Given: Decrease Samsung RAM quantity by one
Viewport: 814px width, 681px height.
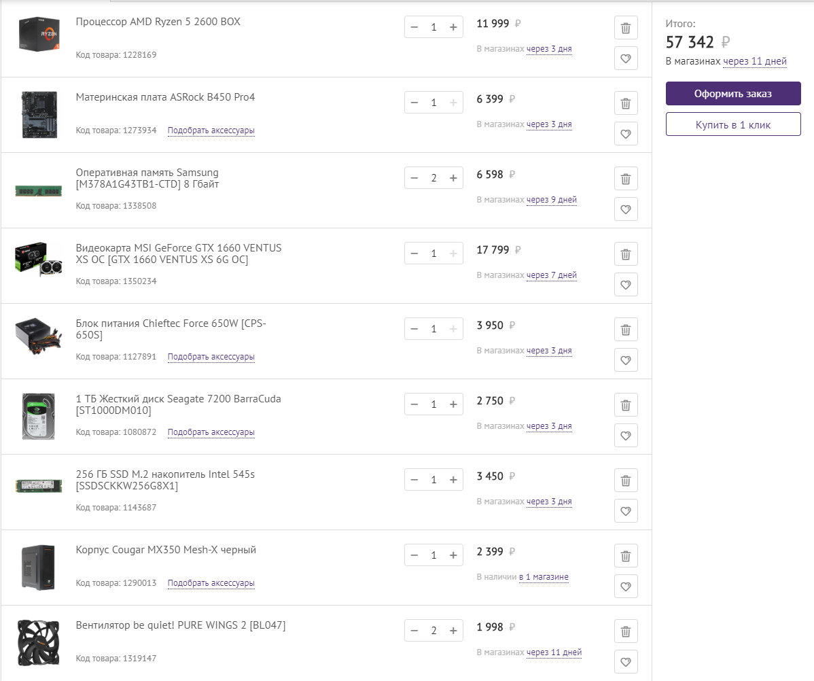Looking at the screenshot, I should 414,178.
